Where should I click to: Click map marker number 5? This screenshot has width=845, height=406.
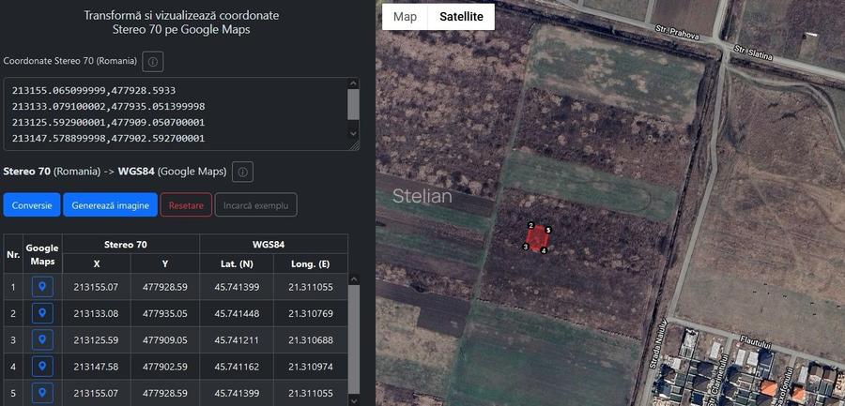pos(548,230)
